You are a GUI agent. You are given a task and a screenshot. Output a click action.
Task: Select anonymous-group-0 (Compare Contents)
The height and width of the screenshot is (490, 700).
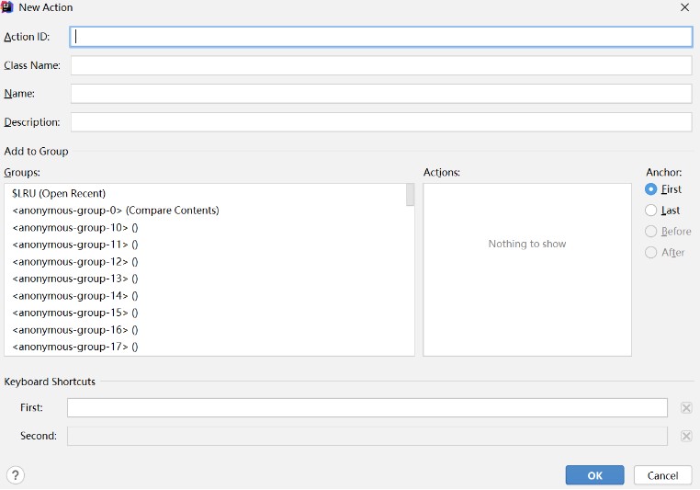pos(116,211)
